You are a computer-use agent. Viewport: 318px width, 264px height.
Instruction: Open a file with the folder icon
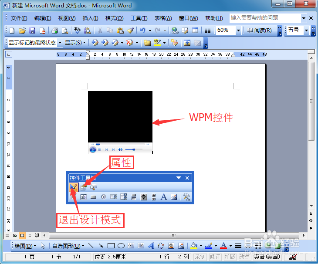pyautogui.click(x=22, y=30)
